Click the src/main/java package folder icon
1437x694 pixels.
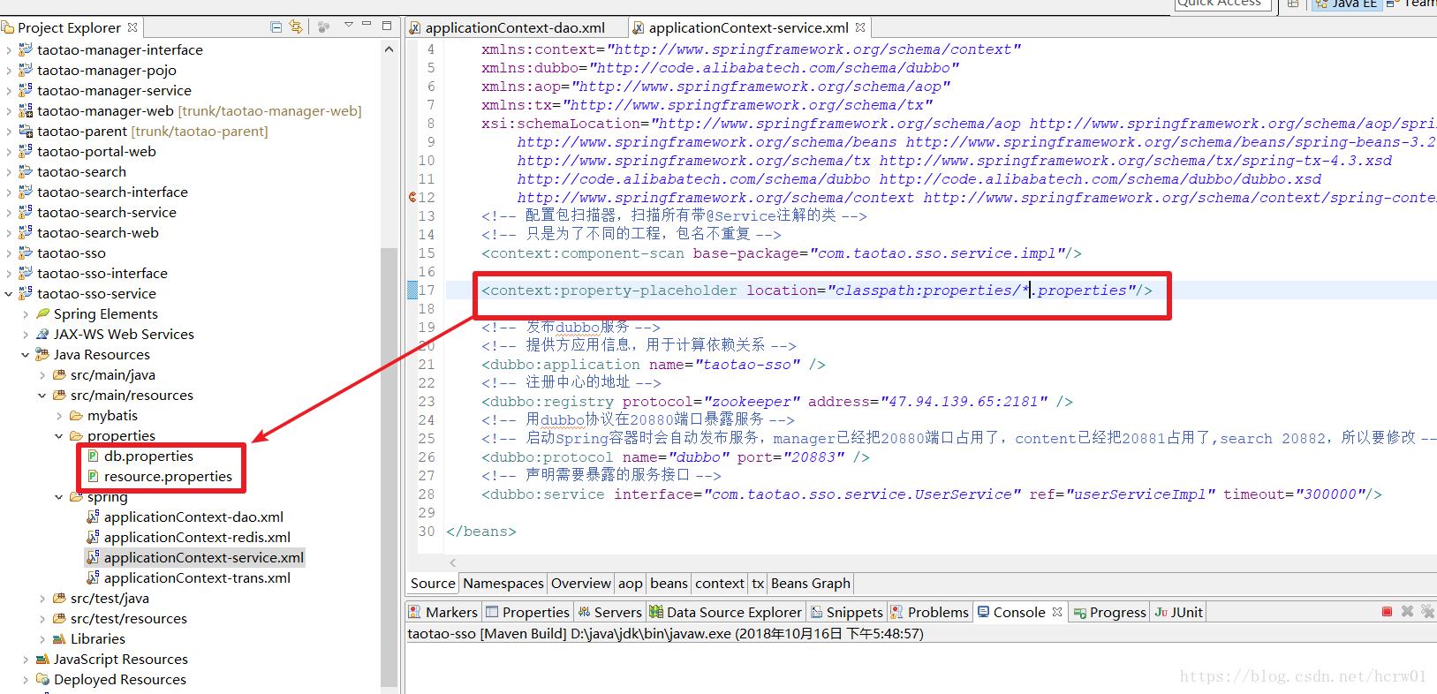(x=59, y=375)
